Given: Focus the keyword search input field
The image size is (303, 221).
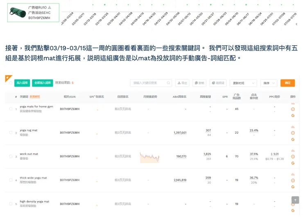Looking at the screenshot, I should [x=151, y=83].
